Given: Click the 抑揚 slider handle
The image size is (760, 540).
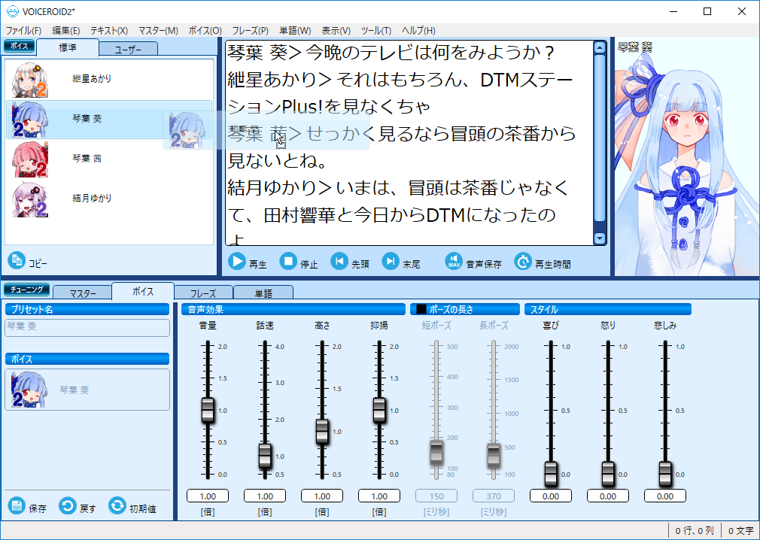Looking at the screenshot, I should point(379,410).
